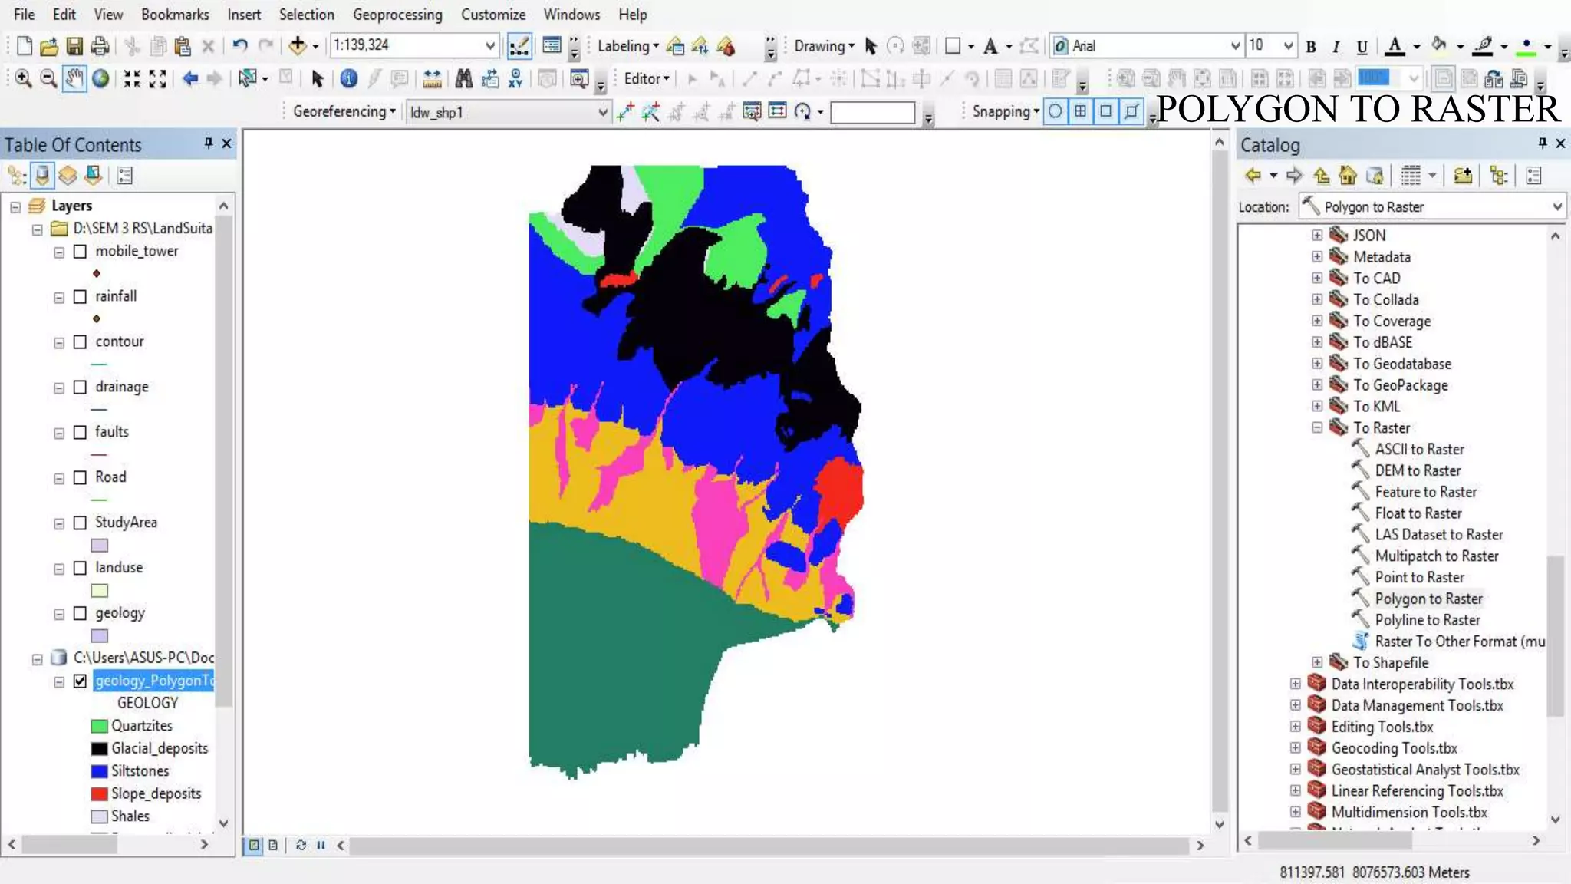The height and width of the screenshot is (884, 1571).
Task: Show the landuse layer
Action: coord(80,568)
